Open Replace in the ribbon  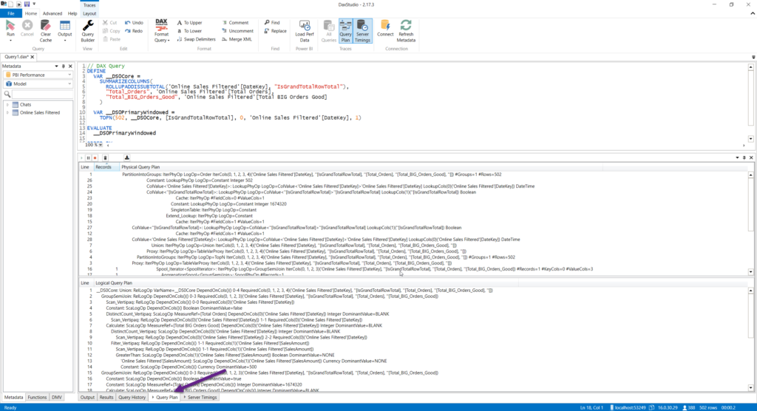[275, 31]
